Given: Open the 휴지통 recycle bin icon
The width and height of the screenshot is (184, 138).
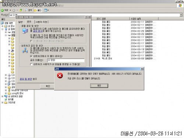Looking at the screenshot, I should point(6,99).
